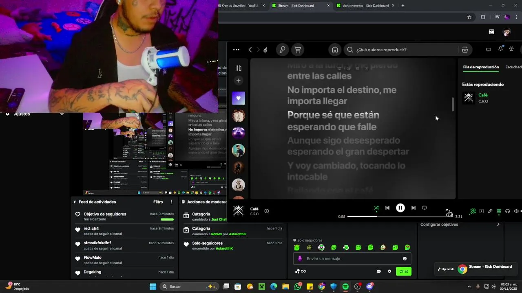Viewport: 522px width, 293px height.
Task: Open Liked Songs in Spotify sidebar
Action: click(x=239, y=98)
